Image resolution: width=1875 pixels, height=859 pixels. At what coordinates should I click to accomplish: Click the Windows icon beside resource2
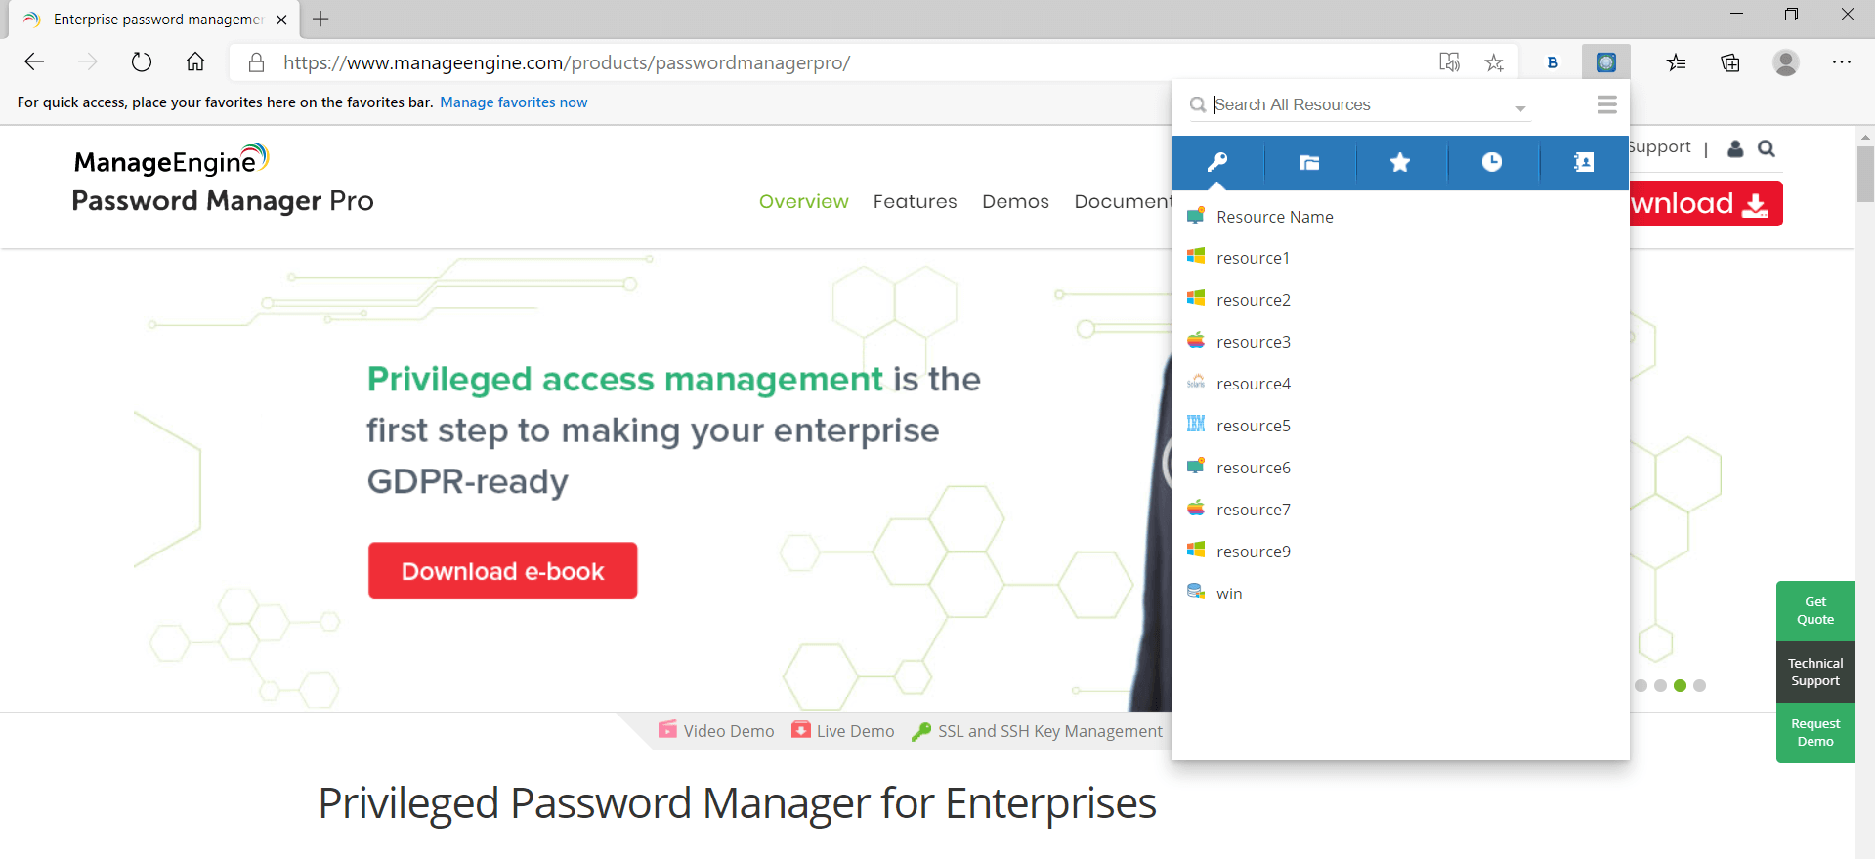[x=1196, y=298]
